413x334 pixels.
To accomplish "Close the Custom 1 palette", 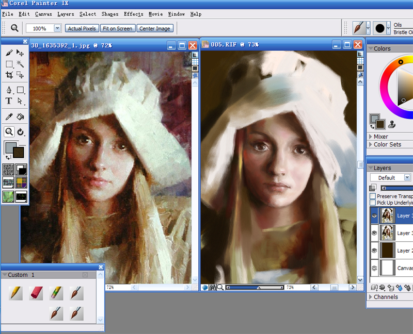I will click(x=101, y=267).
